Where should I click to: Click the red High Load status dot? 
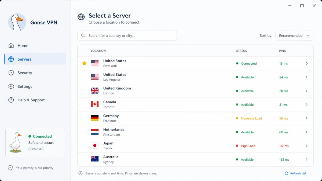click(x=237, y=146)
